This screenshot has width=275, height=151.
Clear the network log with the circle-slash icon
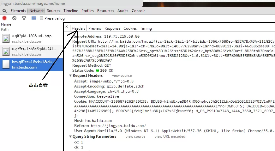(x=14, y=18)
